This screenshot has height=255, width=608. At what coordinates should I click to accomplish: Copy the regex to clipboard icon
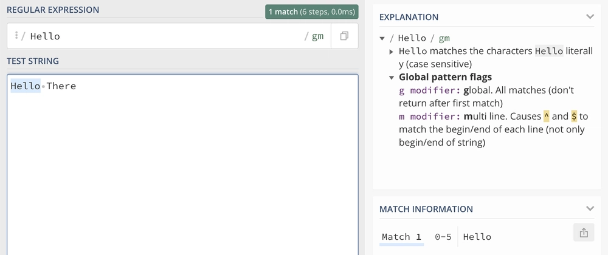click(344, 36)
